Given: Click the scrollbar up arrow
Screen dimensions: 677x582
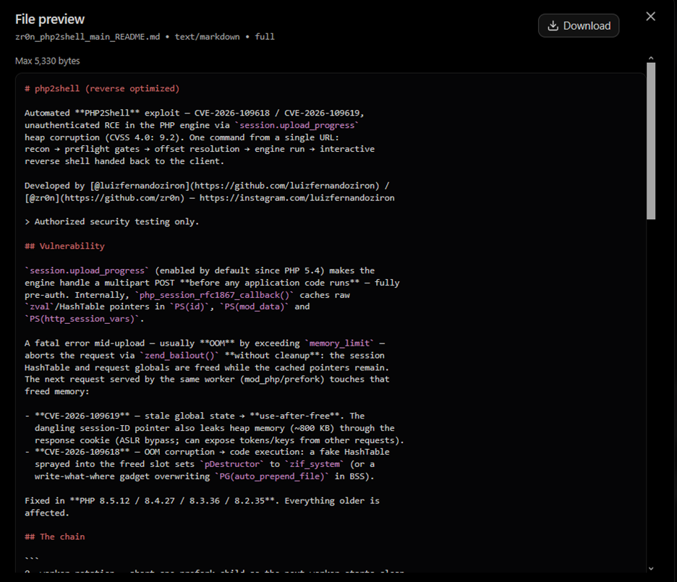Looking at the screenshot, I should coord(651,59).
